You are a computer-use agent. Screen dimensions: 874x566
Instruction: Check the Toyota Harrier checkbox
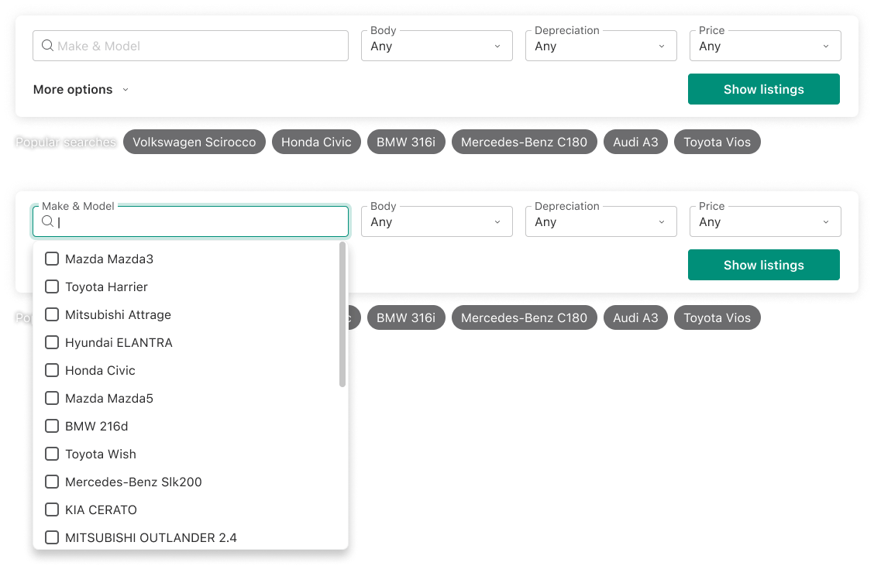tap(52, 286)
